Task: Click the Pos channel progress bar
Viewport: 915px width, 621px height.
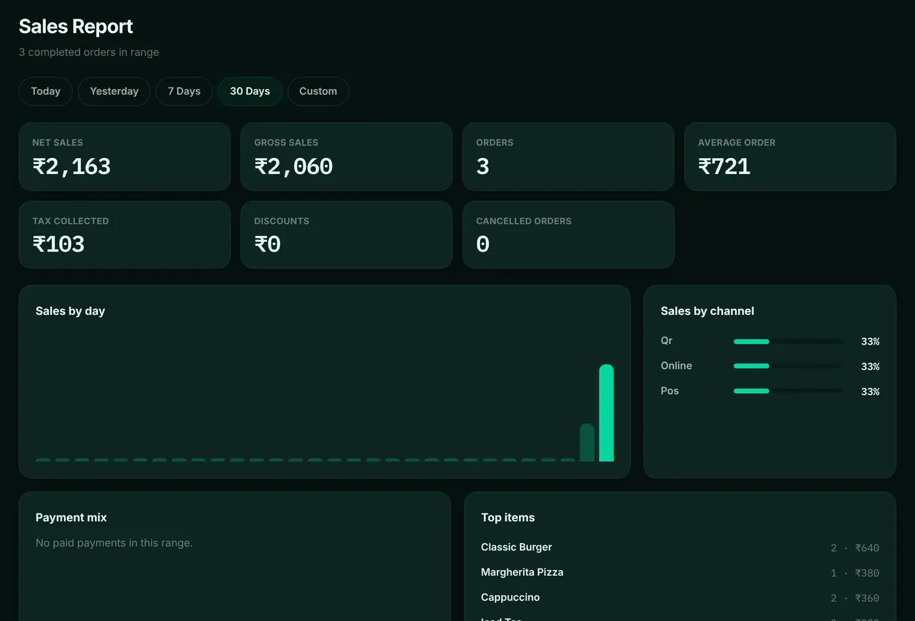Action: coord(788,391)
